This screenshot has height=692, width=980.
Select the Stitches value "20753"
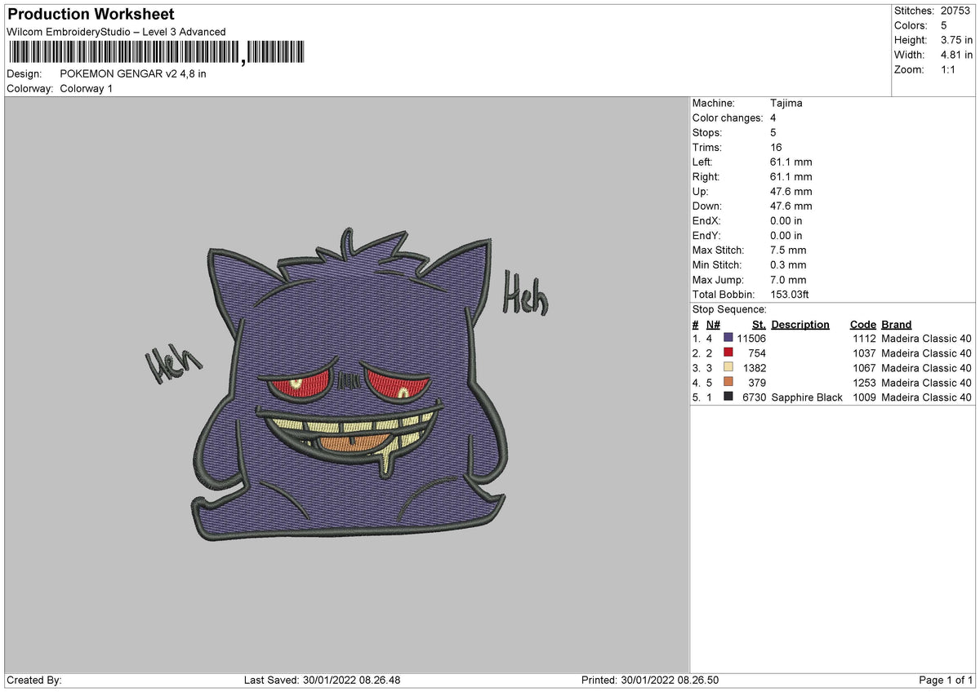pyautogui.click(x=955, y=11)
